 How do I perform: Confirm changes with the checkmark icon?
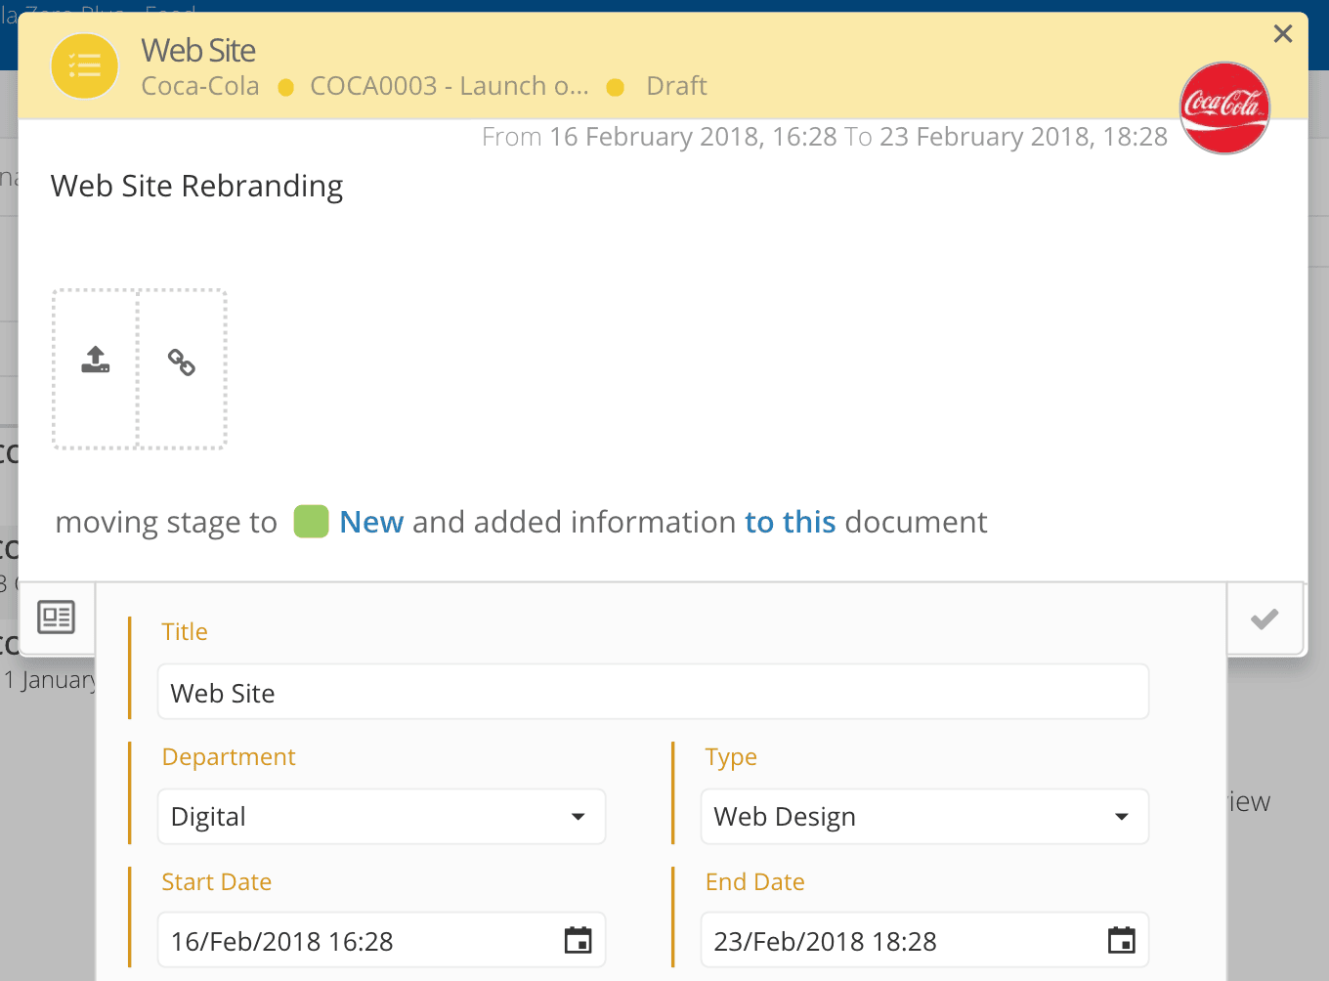(x=1265, y=618)
